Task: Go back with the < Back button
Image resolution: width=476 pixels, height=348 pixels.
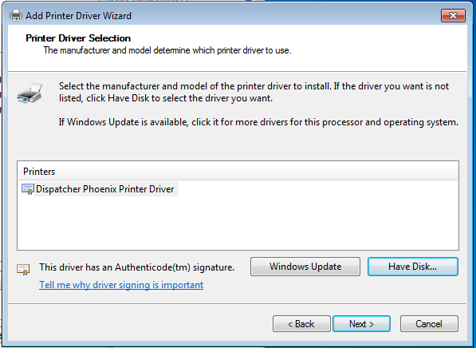Action: tap(301, 324)
